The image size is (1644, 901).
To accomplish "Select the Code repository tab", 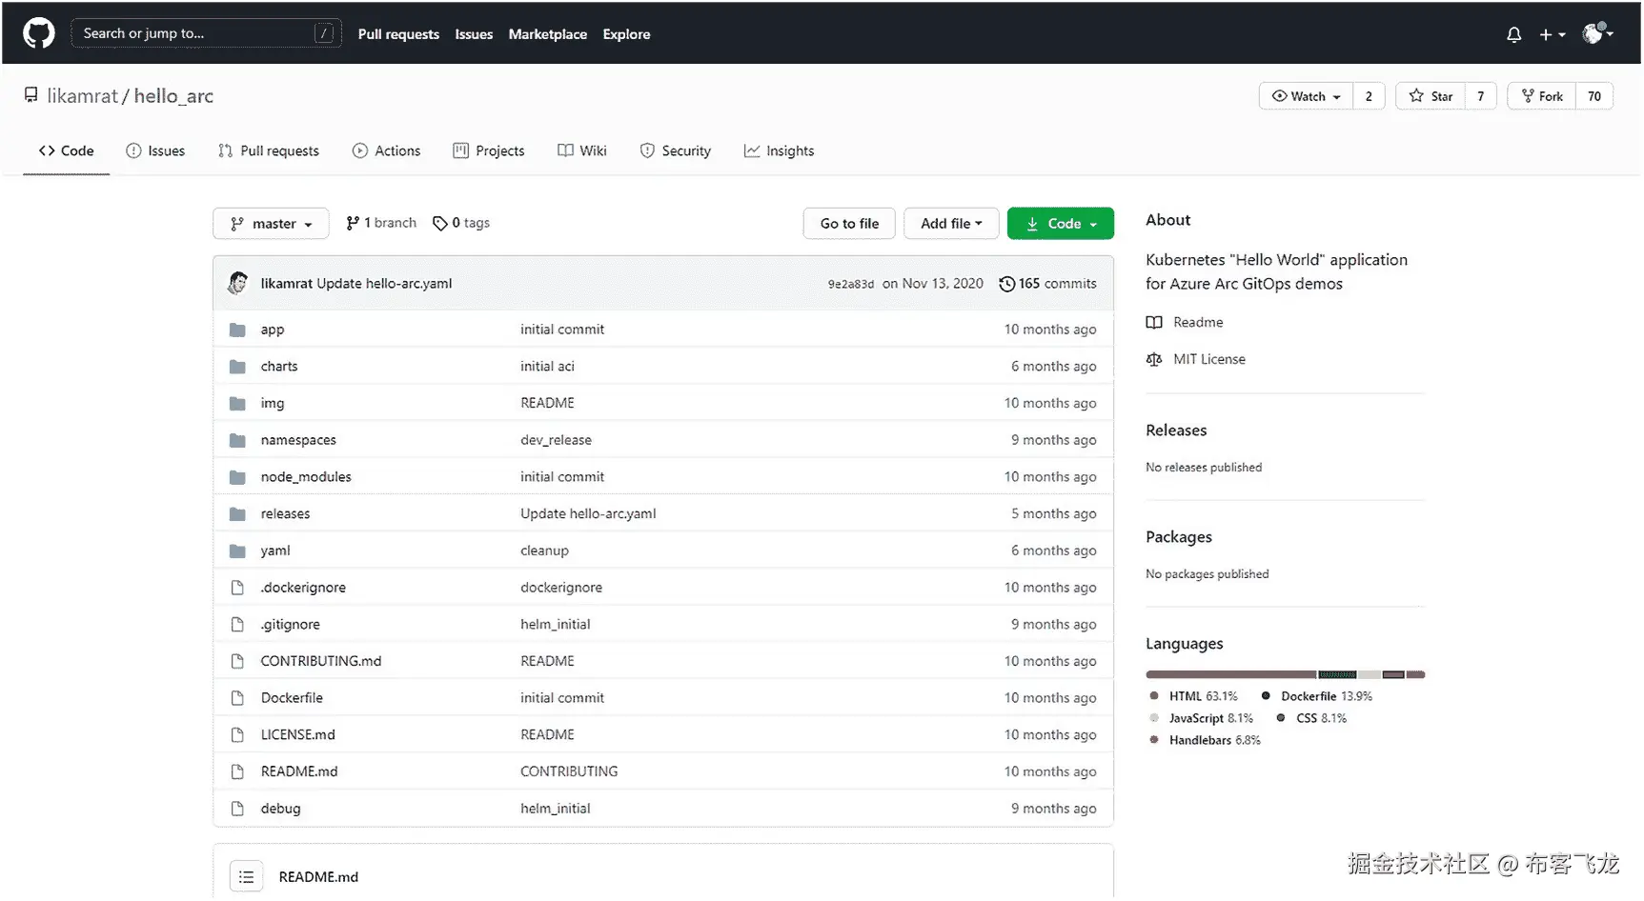I will point(67,150).
